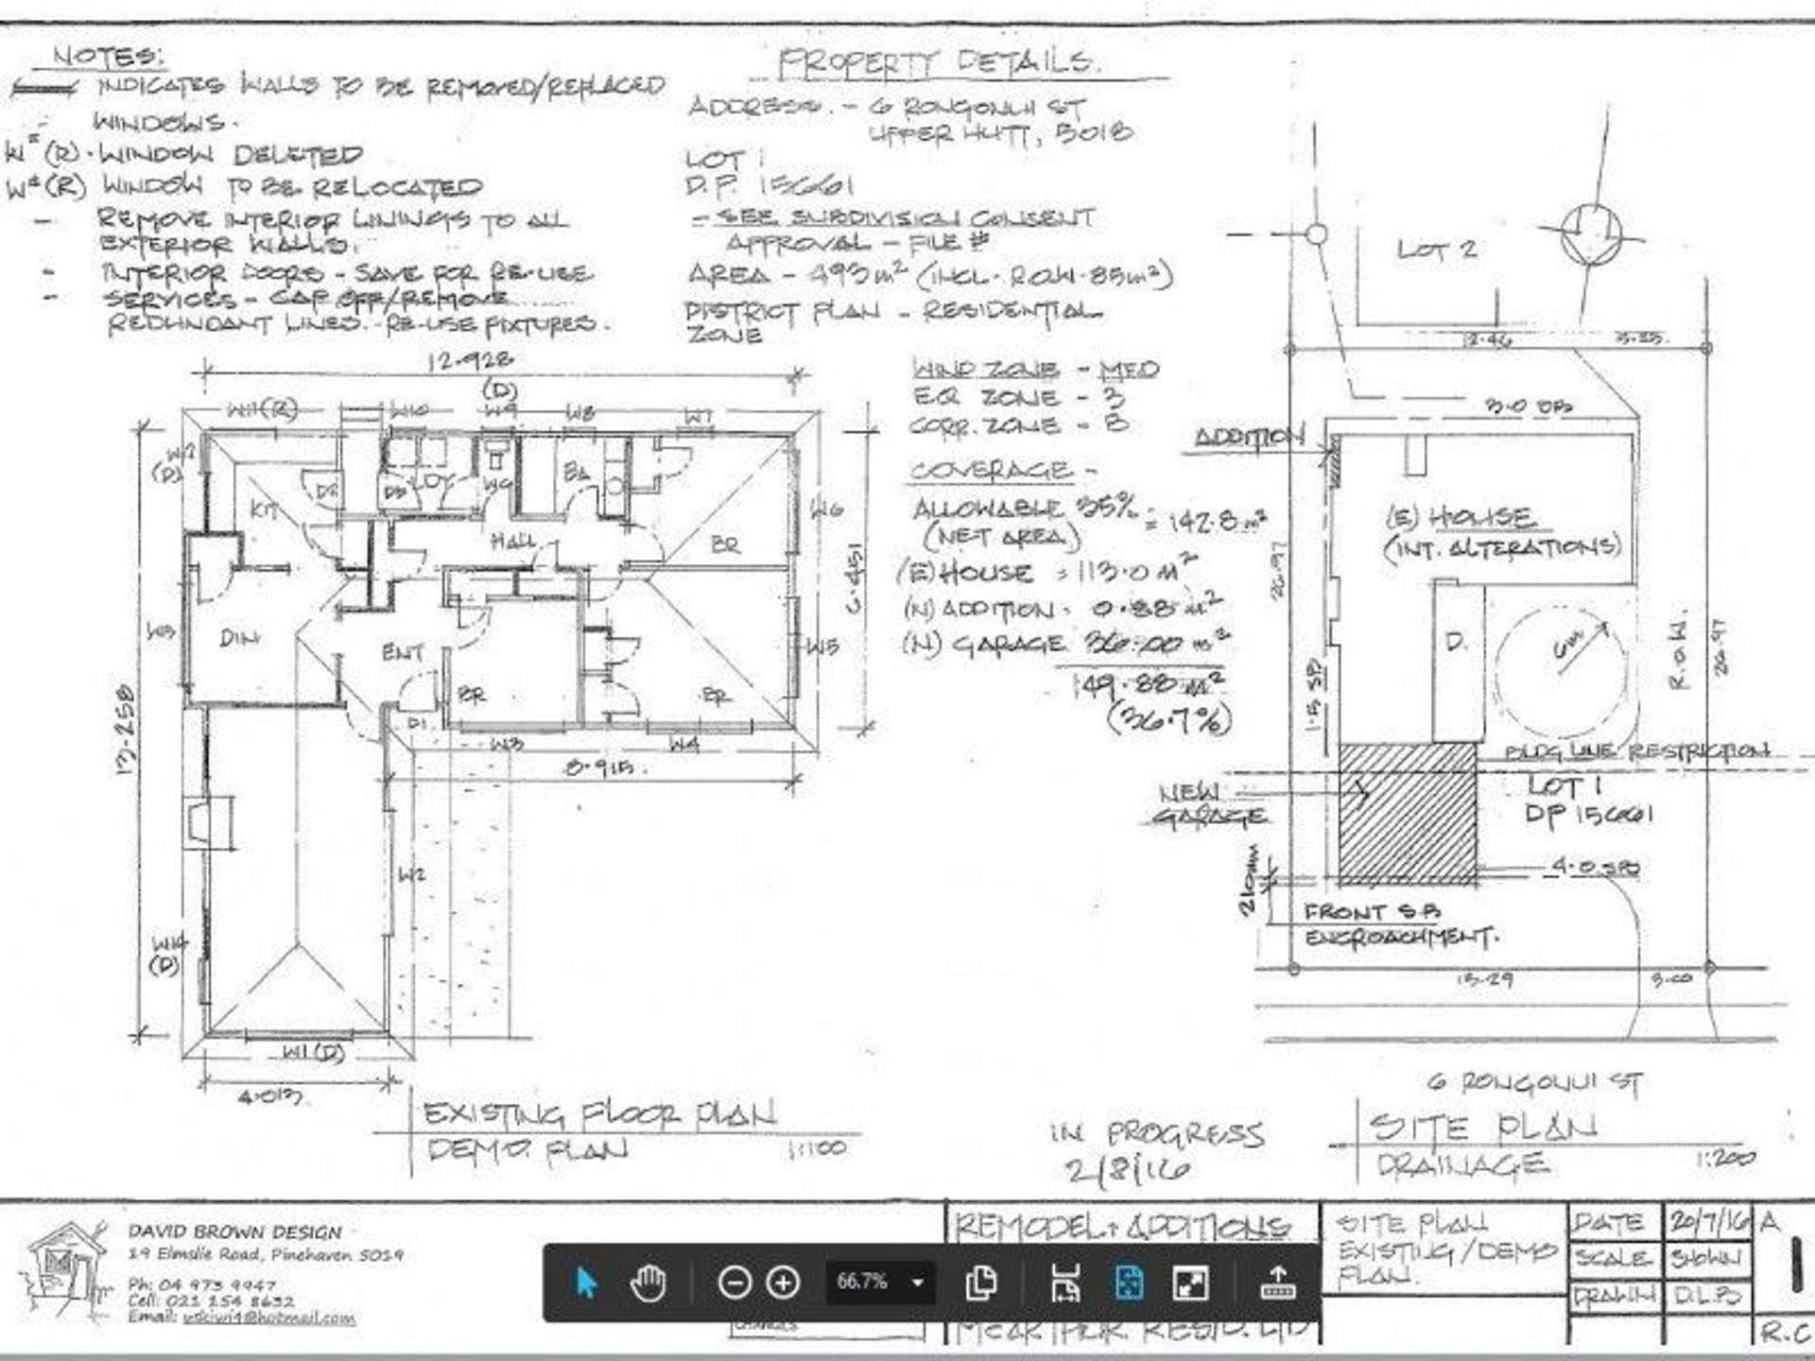
Task: Open the zoom level dropdown arrow
Action: coord(917,1283)
